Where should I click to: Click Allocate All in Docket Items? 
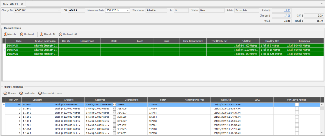pyautogui.click(x=47, y=34)
